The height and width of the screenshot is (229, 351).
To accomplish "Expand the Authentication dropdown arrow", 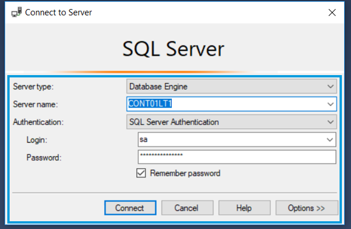I will point(330,122).
